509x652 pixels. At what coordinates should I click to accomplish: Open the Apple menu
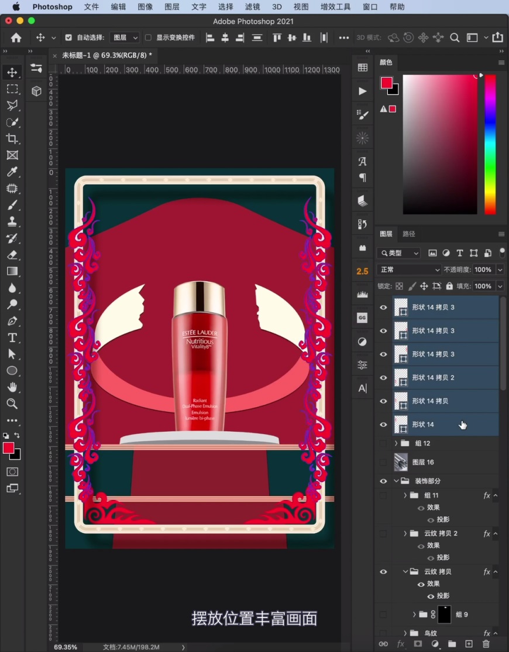click(16, 6)
